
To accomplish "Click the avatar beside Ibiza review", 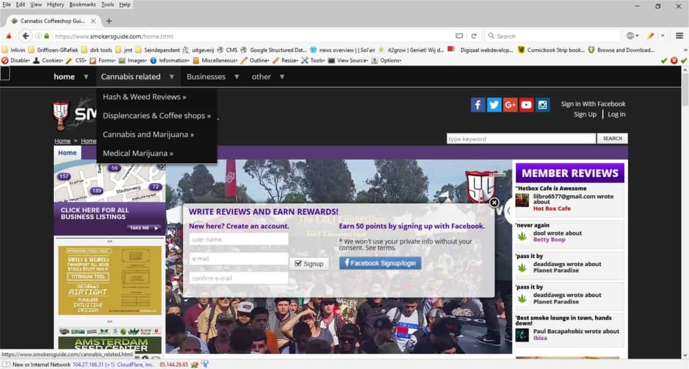I will 522,335.
